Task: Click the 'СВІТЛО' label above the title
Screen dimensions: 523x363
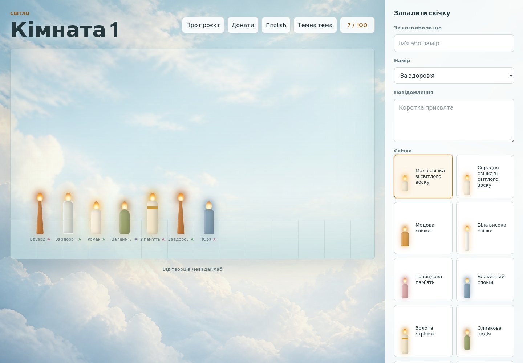Action: [x=20, y=13]
